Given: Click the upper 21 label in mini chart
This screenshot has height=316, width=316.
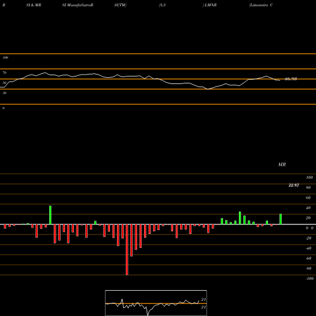Looking at the screenshot, I should point(204,300).
